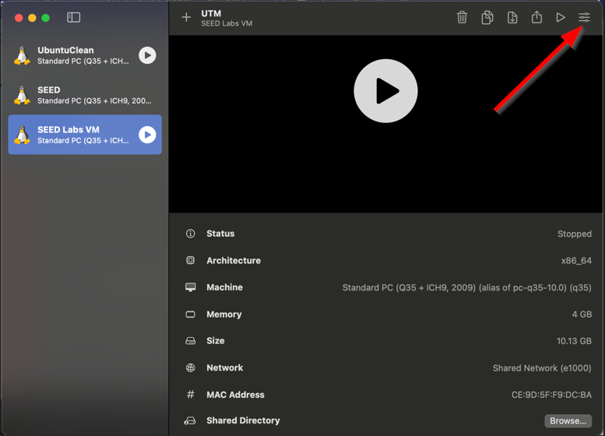Select the UbuntuClean VM in the sidebar

click(x=85, y=55)
